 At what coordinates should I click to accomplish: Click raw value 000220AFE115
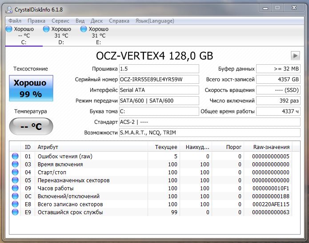271,204
